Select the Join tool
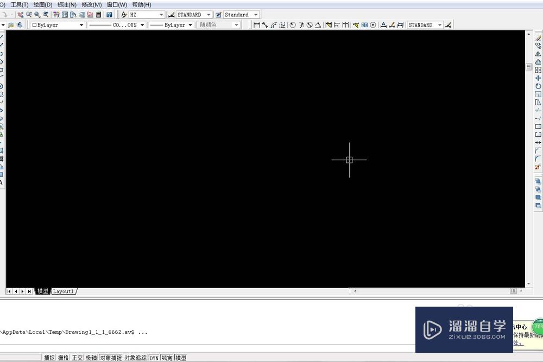This screenshot has height=362, width=543. click(538, 142)
